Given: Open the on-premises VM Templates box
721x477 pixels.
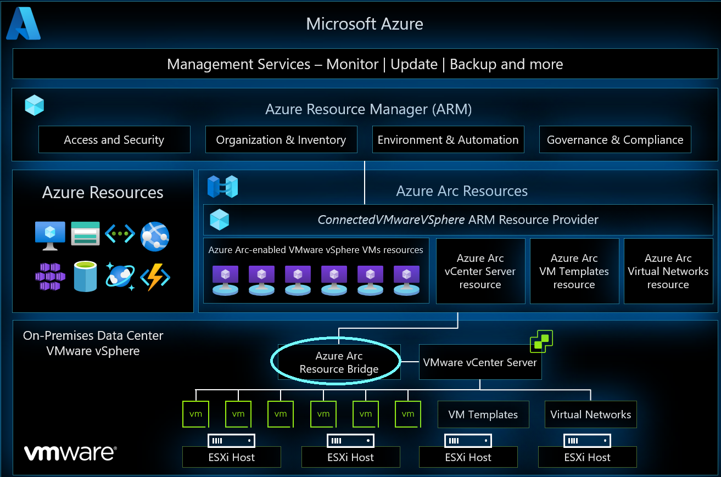Looking at the screenshot, I should [483, 414].
